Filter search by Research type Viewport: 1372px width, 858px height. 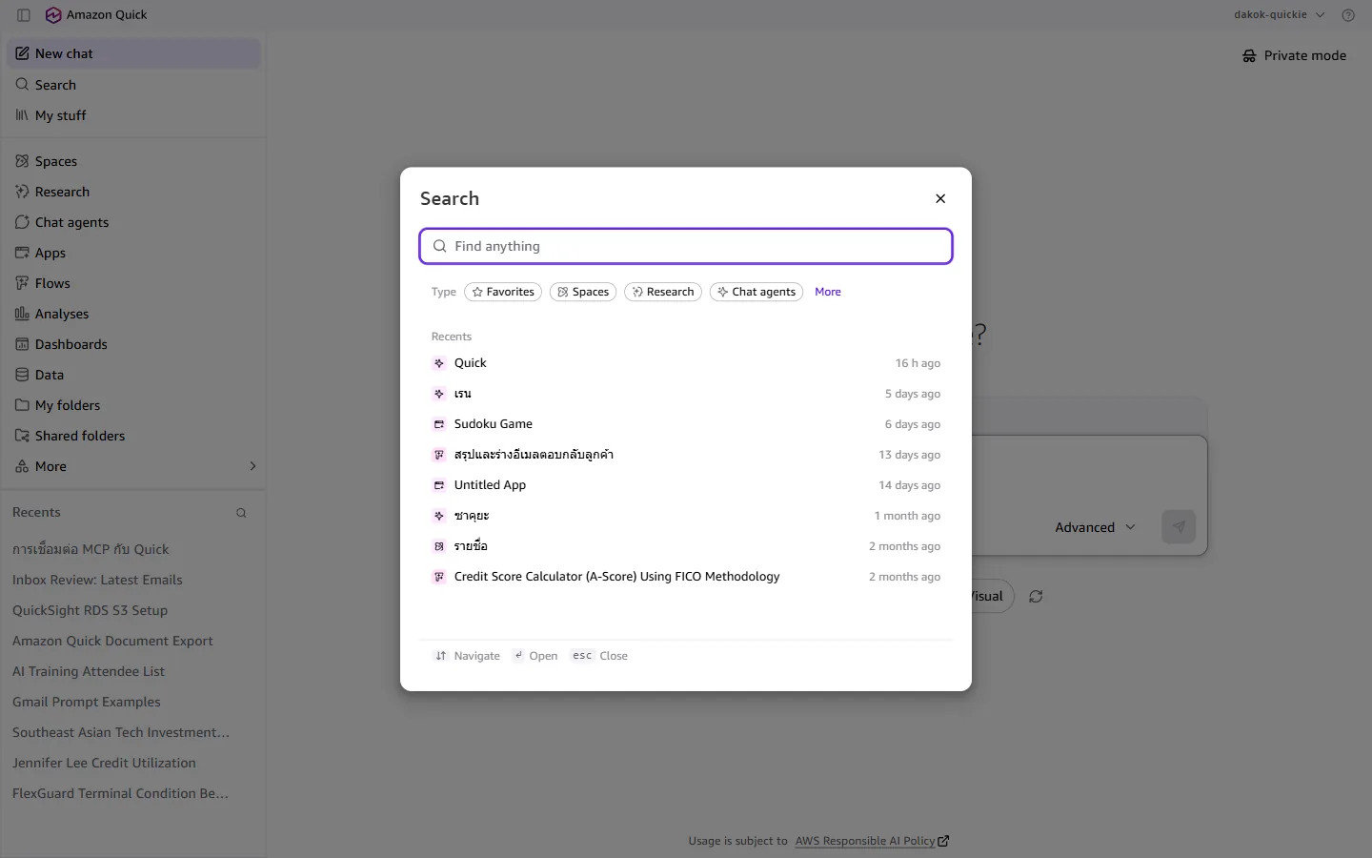point(663,292)
